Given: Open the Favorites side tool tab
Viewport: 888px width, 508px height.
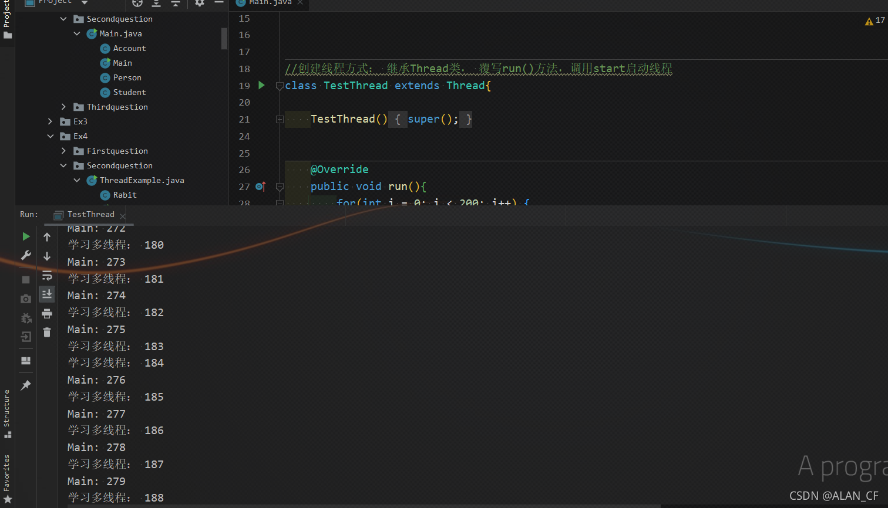Looking at the screenshot, I should point(7,478).
